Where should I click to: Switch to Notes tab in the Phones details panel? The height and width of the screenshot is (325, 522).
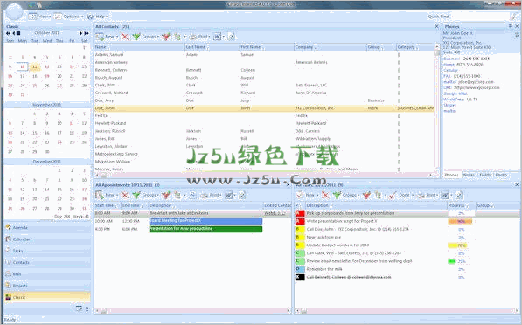tap(469, 175)
